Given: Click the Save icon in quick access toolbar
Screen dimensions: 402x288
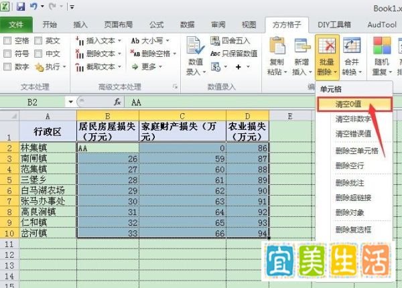Looking at the screenshot, I should point(21,6).
